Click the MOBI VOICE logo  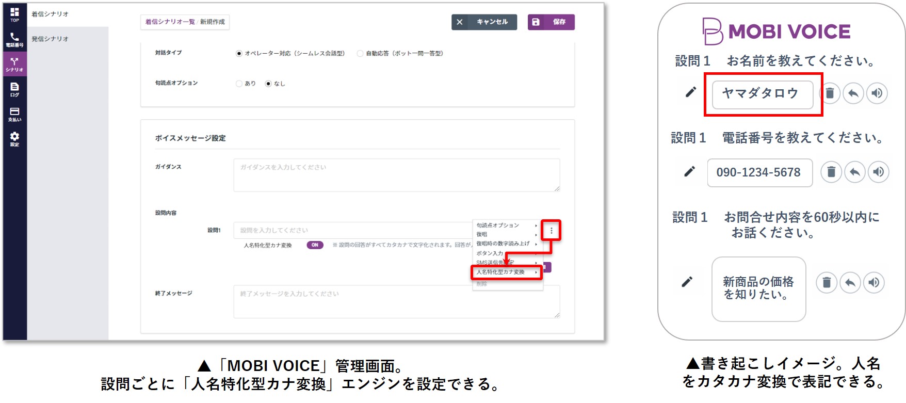pos(776,31)
